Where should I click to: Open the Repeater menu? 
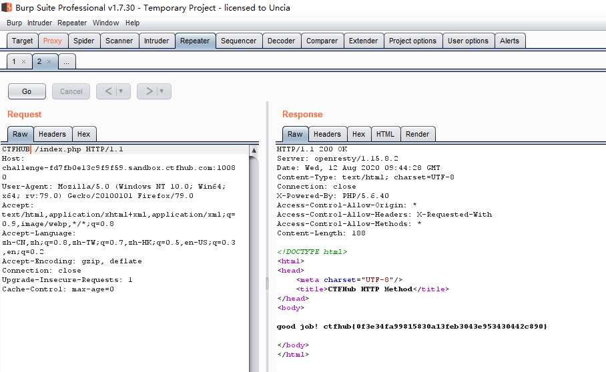click(72, 23)
